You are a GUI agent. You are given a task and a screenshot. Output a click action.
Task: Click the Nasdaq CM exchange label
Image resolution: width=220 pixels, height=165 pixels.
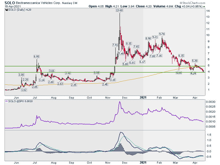(x=70, y=3)
